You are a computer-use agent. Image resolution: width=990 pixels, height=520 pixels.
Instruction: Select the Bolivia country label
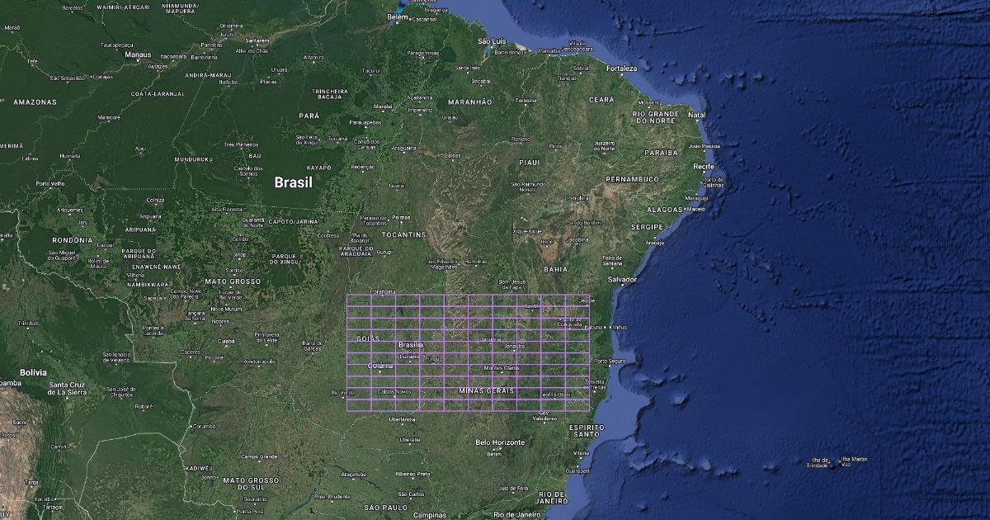pos(33,372)
